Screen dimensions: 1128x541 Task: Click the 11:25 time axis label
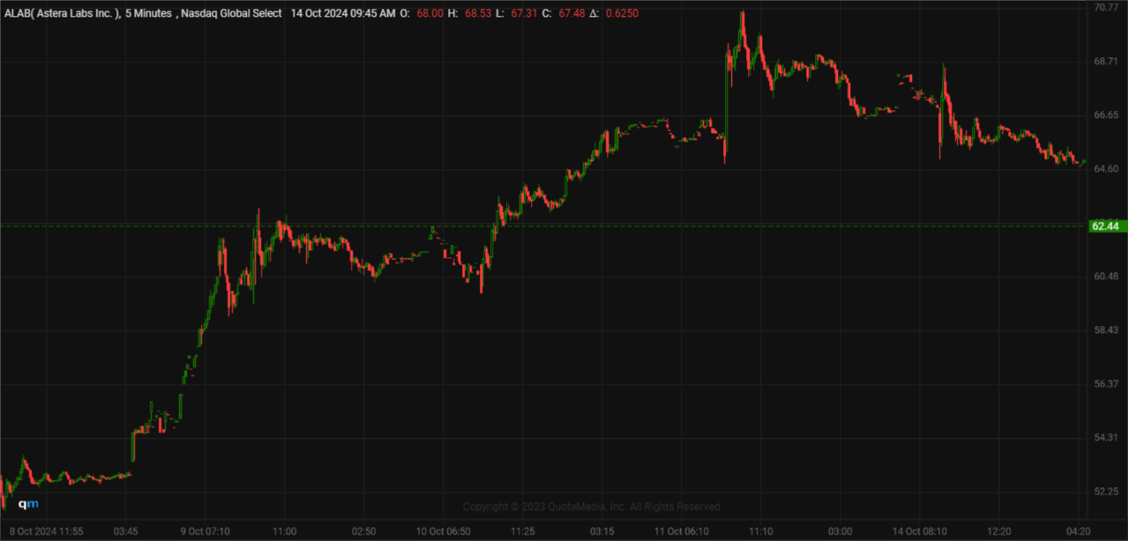click(x=522, y=531)
